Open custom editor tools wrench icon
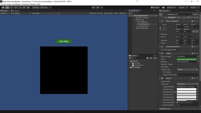201x113 pixels. 28,8
